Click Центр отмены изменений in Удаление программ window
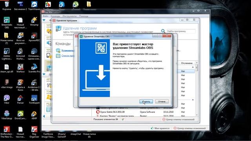Viewport: 251px width, 141px height. coord(178,119)
